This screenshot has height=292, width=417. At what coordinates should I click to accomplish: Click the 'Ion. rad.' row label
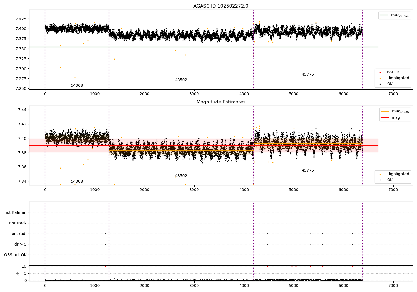(19, 234)
